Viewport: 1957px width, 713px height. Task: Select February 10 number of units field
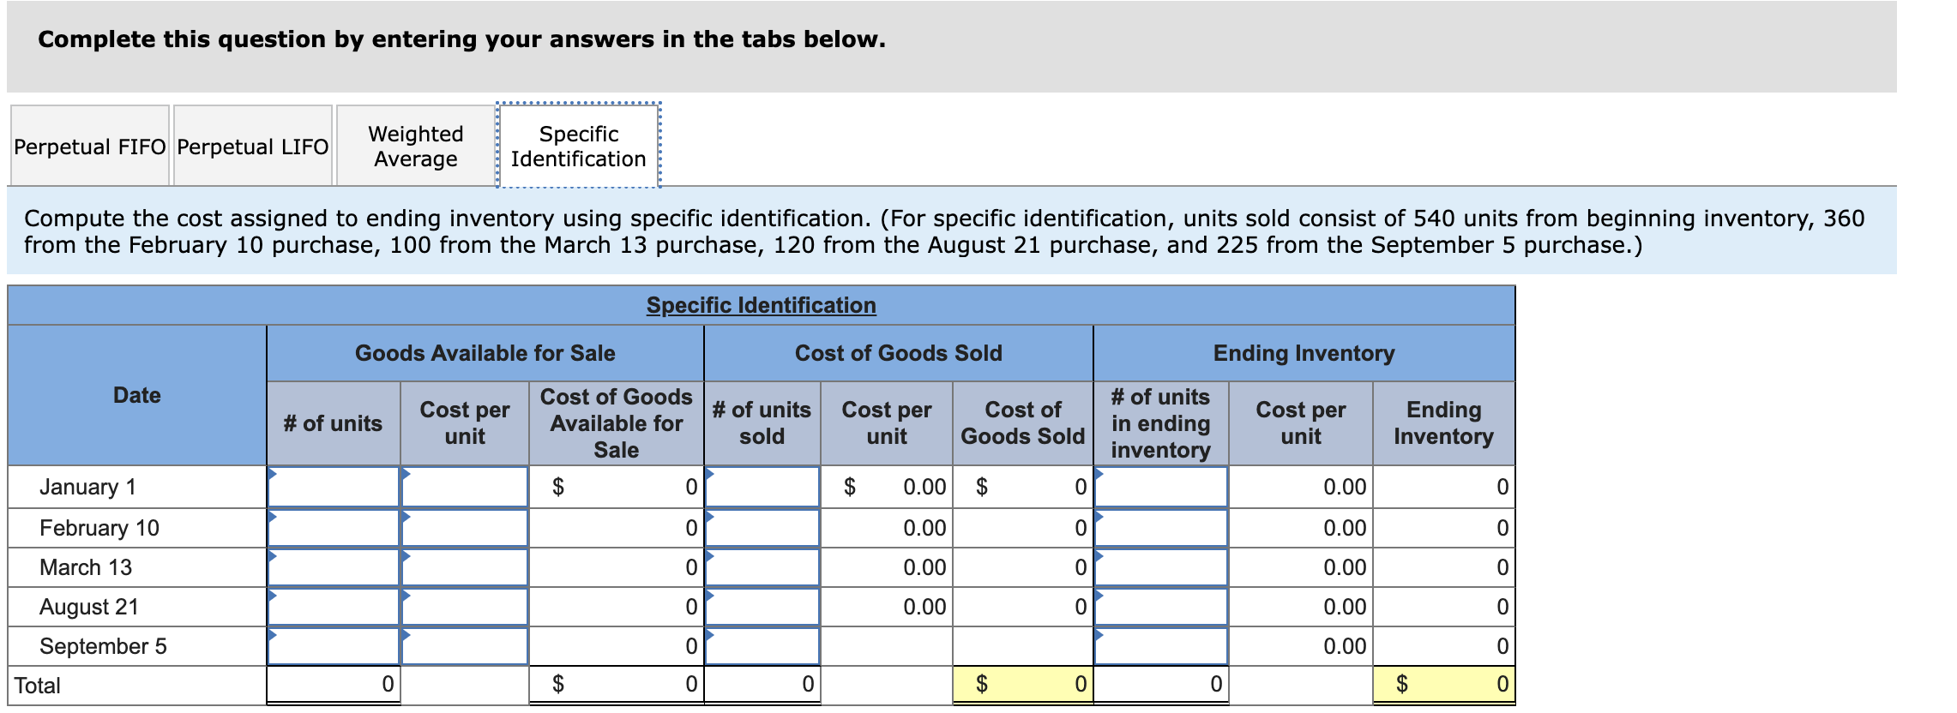tap(334, 528)
